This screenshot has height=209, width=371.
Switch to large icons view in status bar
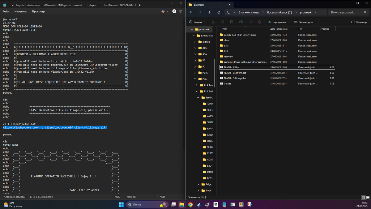368,197
